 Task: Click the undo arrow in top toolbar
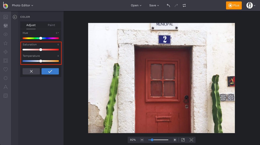pyautogui.click(x=168, y=6)
